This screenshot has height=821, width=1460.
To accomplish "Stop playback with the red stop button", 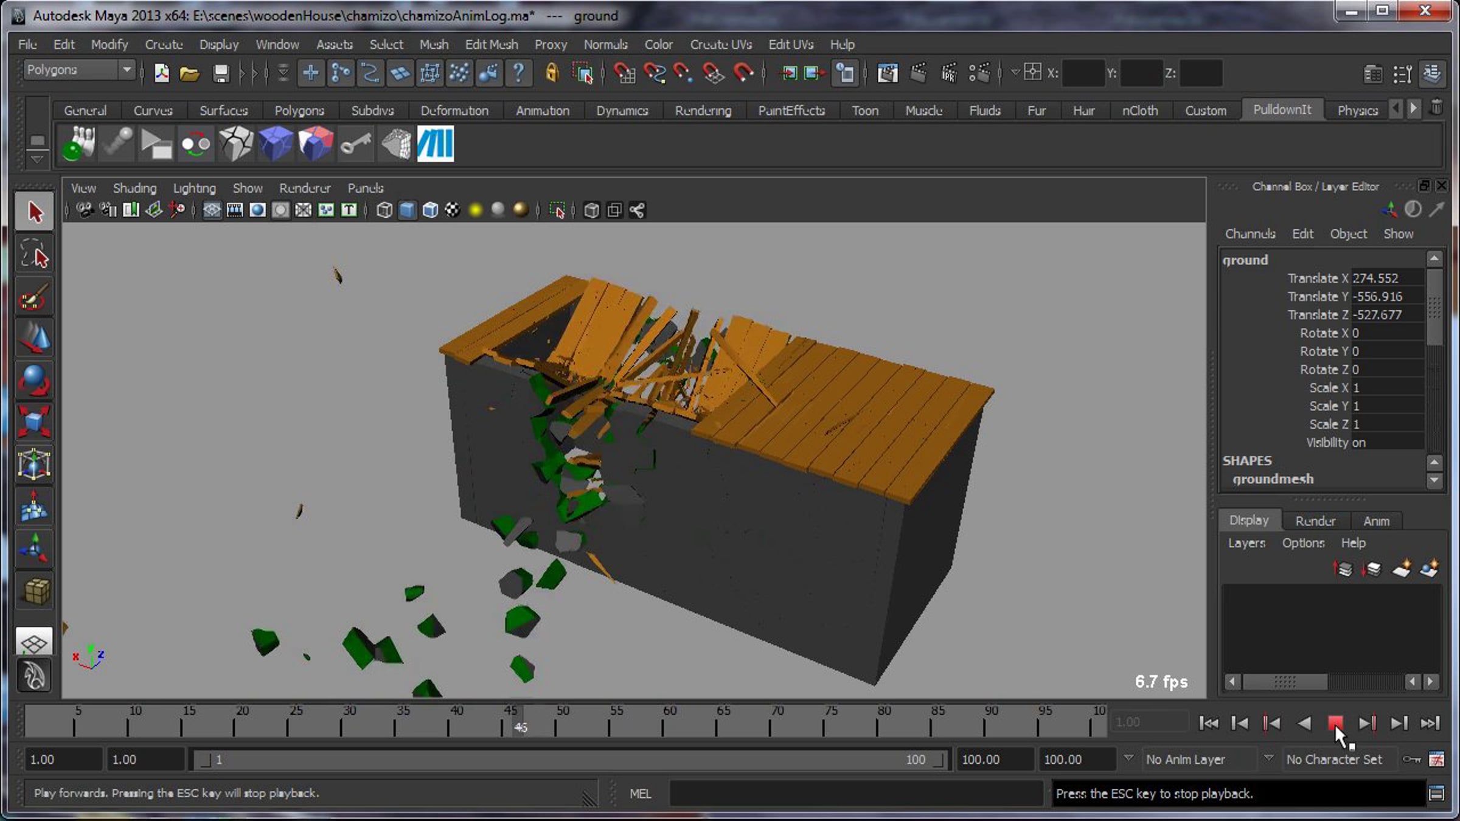I will tap(1335, 722).
